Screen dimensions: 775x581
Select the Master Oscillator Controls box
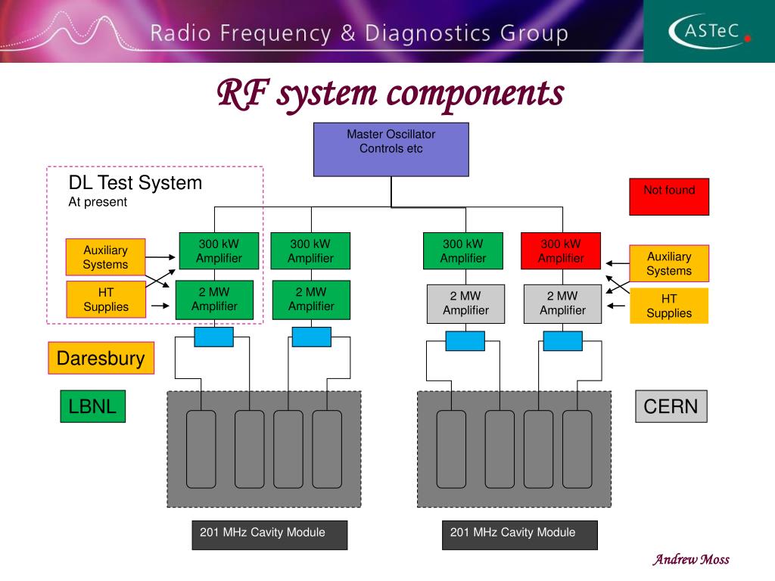[391, 149]
